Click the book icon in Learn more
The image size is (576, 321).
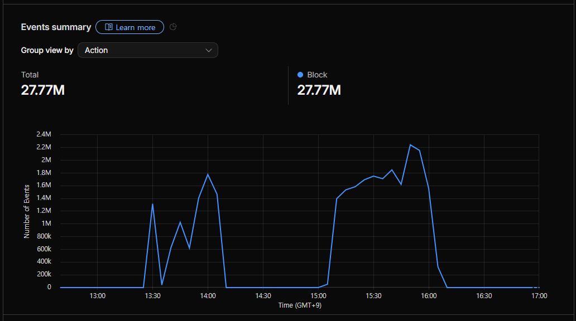click(109, 27)
